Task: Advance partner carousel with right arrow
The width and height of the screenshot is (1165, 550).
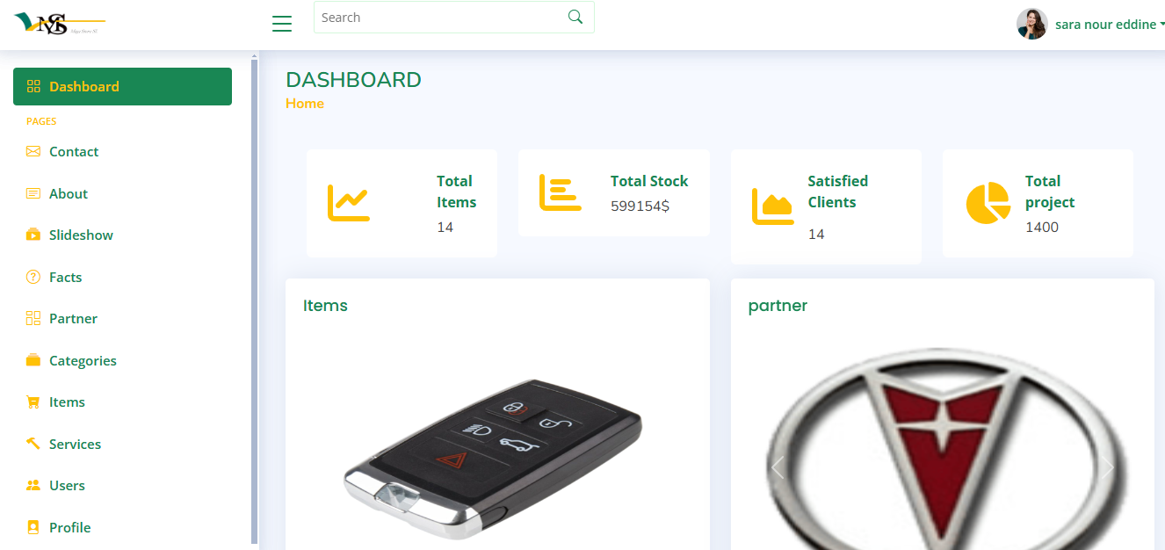Action: coord(1108,467)
